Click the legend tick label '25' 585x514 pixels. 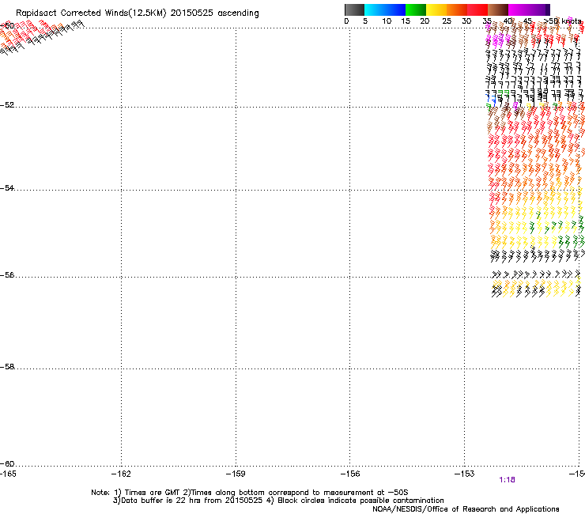point(447,21)
